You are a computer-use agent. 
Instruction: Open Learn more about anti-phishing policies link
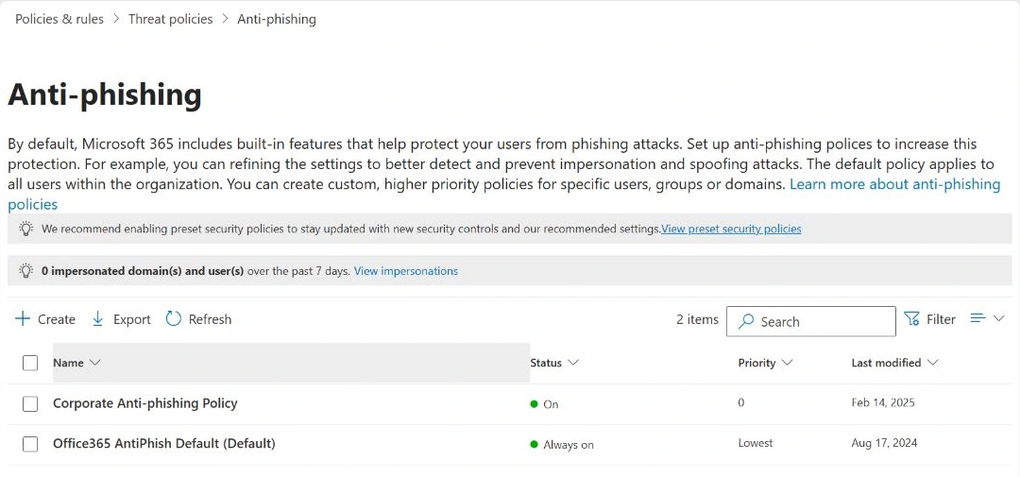tap(894, 184)
